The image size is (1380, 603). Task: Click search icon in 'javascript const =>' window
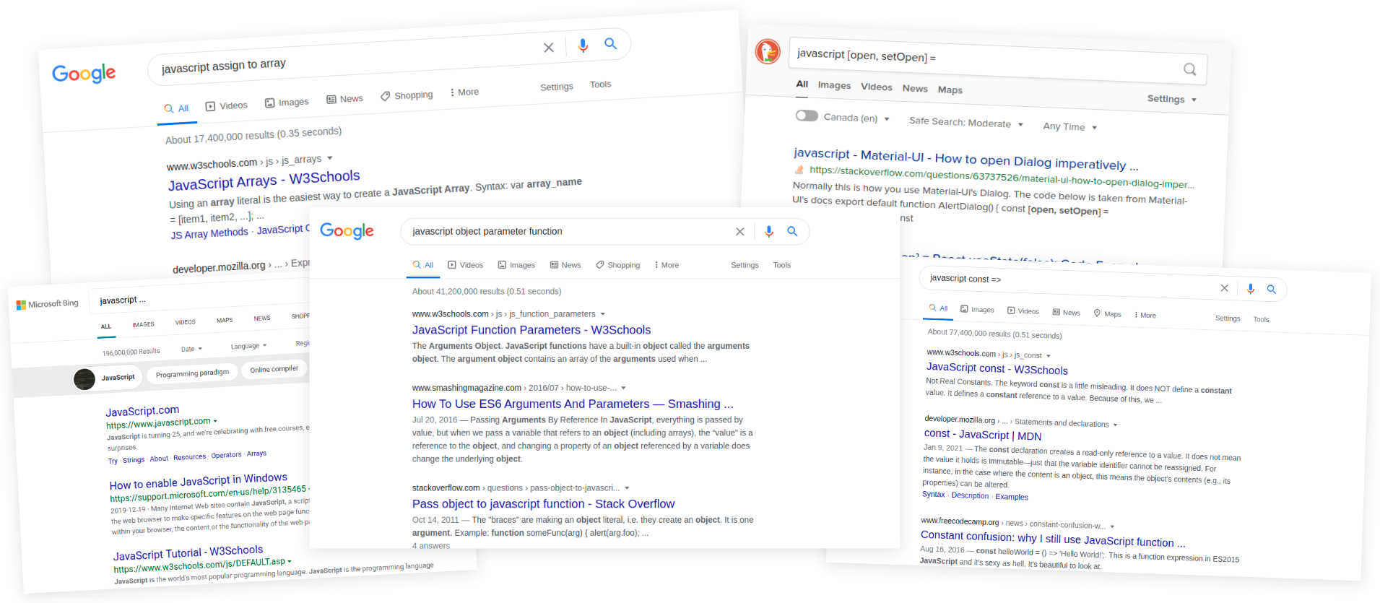click(1272, 290)
